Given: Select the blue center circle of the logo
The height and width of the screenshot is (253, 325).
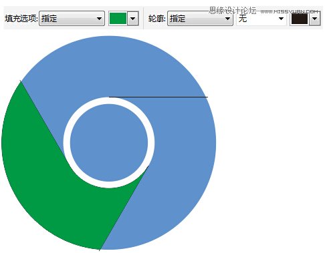Looking at the screenshot, I should (x=109, y=143).
